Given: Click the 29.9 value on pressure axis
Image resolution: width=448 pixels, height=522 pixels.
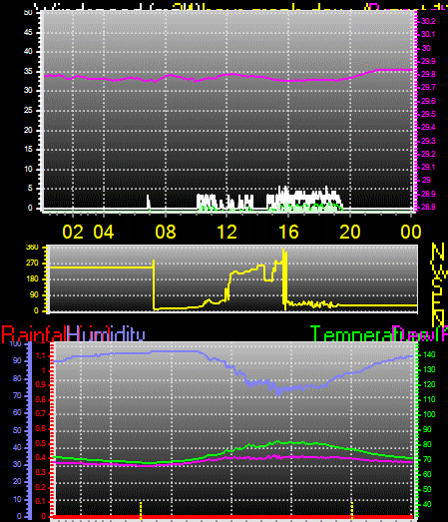Looking at the screenshot, I should tap(428, 61).
